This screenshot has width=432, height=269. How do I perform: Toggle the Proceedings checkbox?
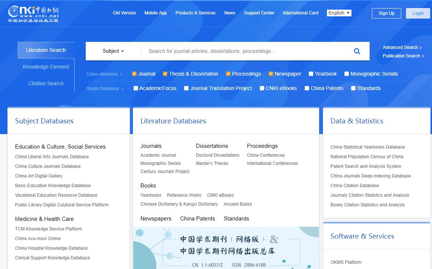point(228,74)
